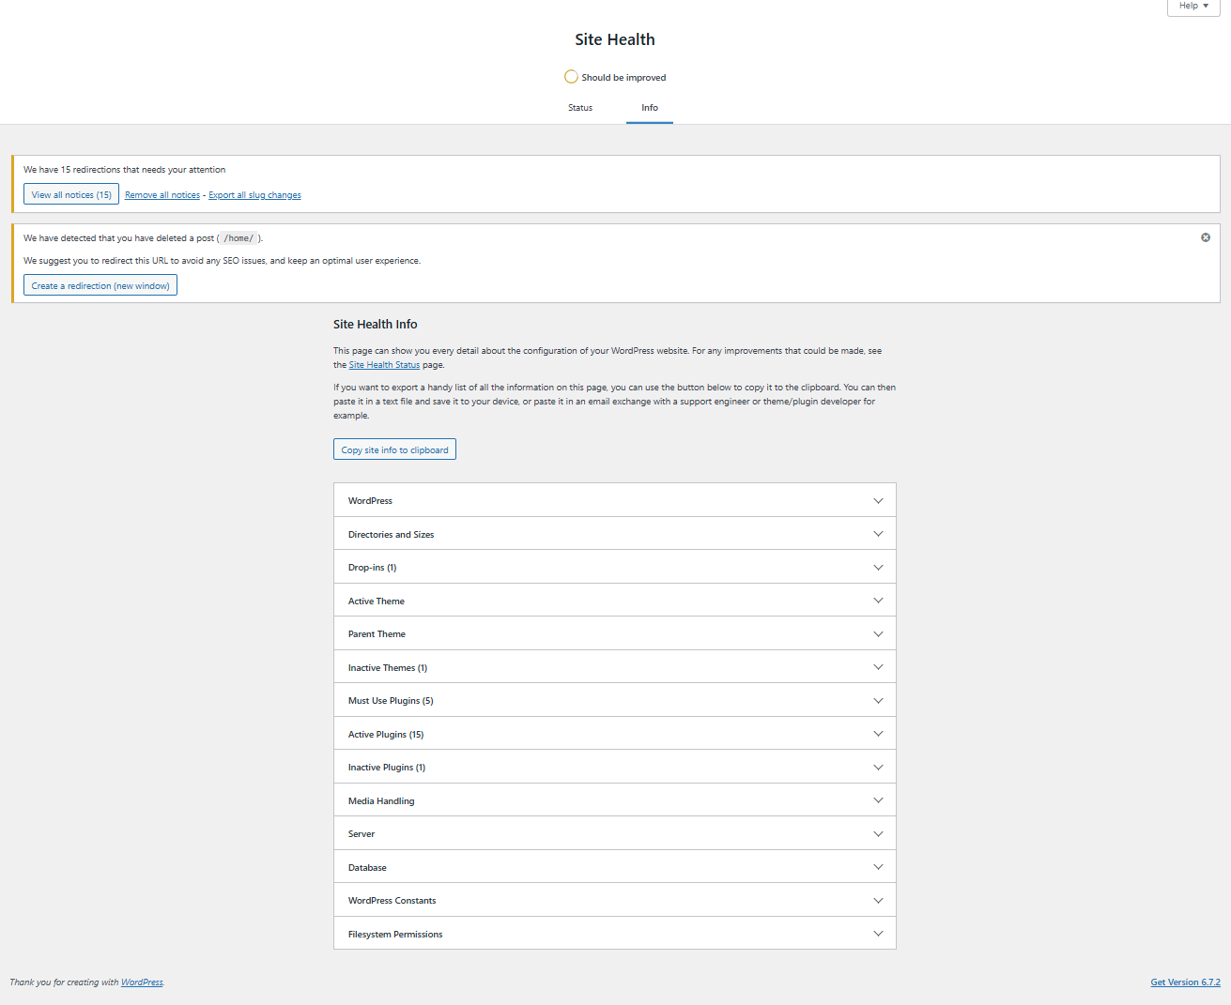
Task: Switch to the Status tab
Action: click(x=580, y=108)
